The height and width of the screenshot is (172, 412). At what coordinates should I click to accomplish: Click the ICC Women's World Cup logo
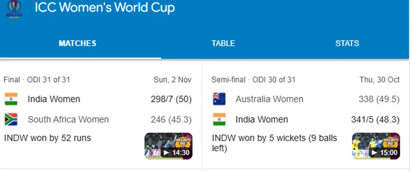pyautogui.click(x=15, y=9)
